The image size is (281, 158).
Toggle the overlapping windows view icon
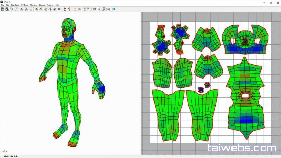click(x=103, y=9)
